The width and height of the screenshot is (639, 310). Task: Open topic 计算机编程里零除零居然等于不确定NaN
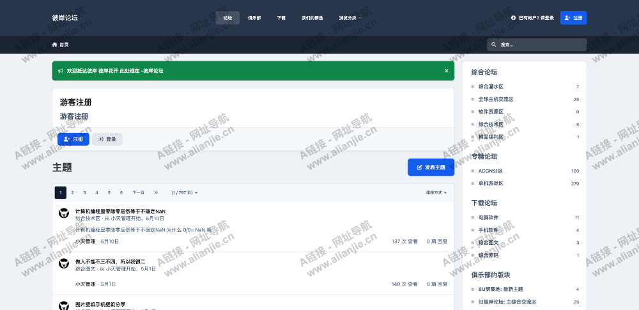pyautogui.click(x=120, y=211)
